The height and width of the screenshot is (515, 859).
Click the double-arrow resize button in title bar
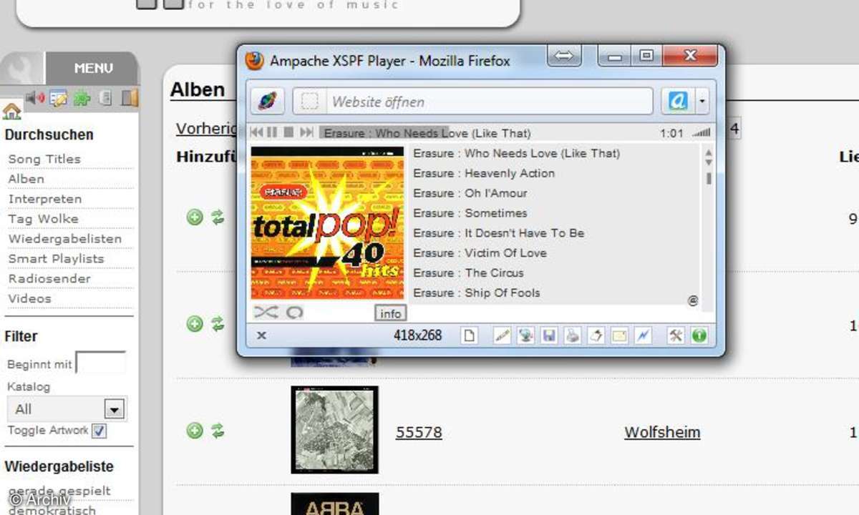[566, 57]
